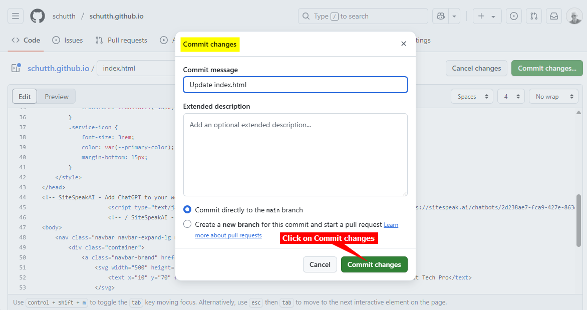The width and height of the screenshot is (587, 310).
Task: Click the '</head>' code line
Action: click(54, 187)
